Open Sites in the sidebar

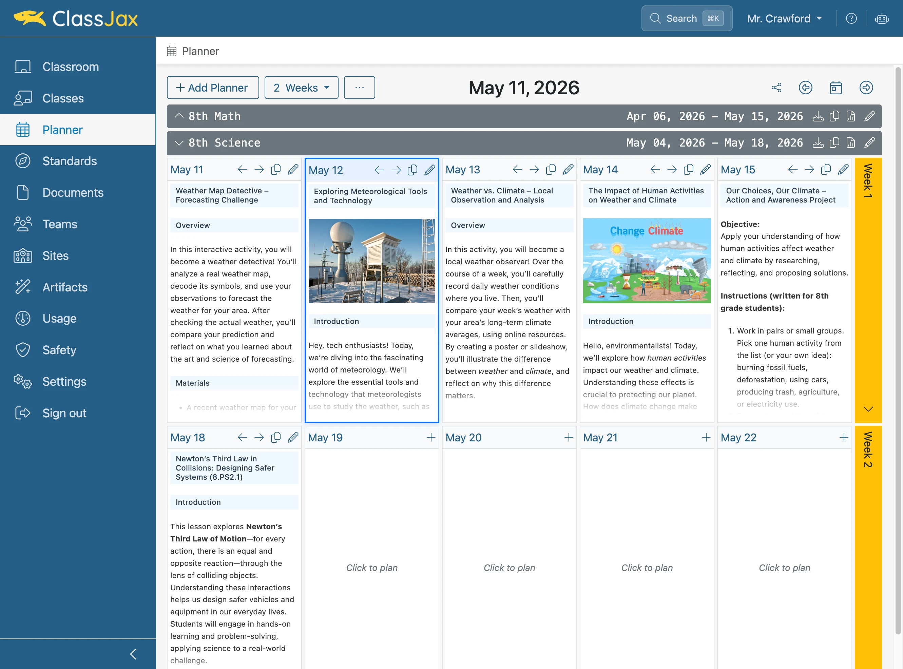click(78, 255)
